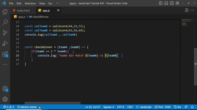Click the 4m time tracker status item

click(177, 107)
